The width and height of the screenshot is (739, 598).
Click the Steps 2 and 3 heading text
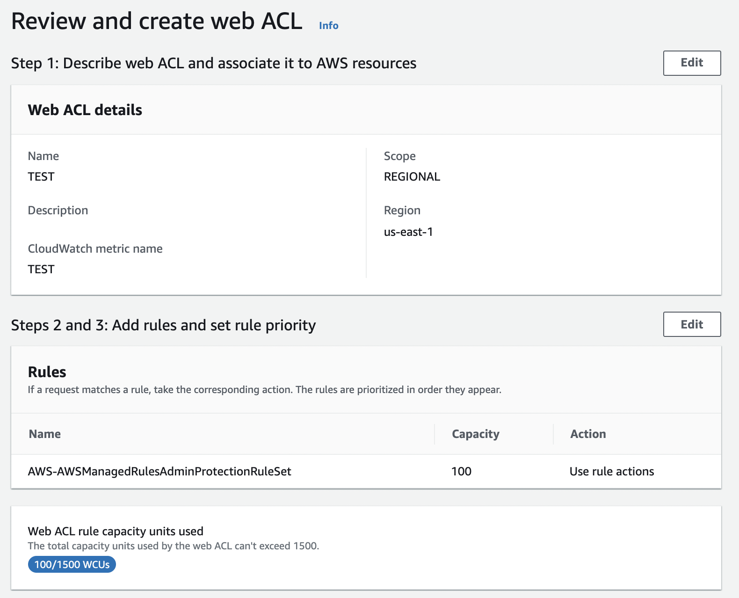pos(164,325)
